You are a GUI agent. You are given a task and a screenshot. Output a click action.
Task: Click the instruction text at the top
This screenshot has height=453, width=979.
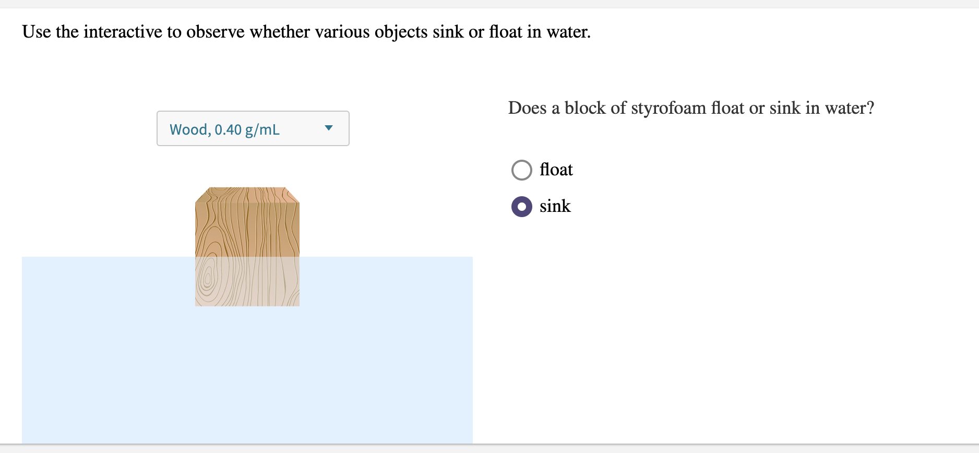point(306,32)
